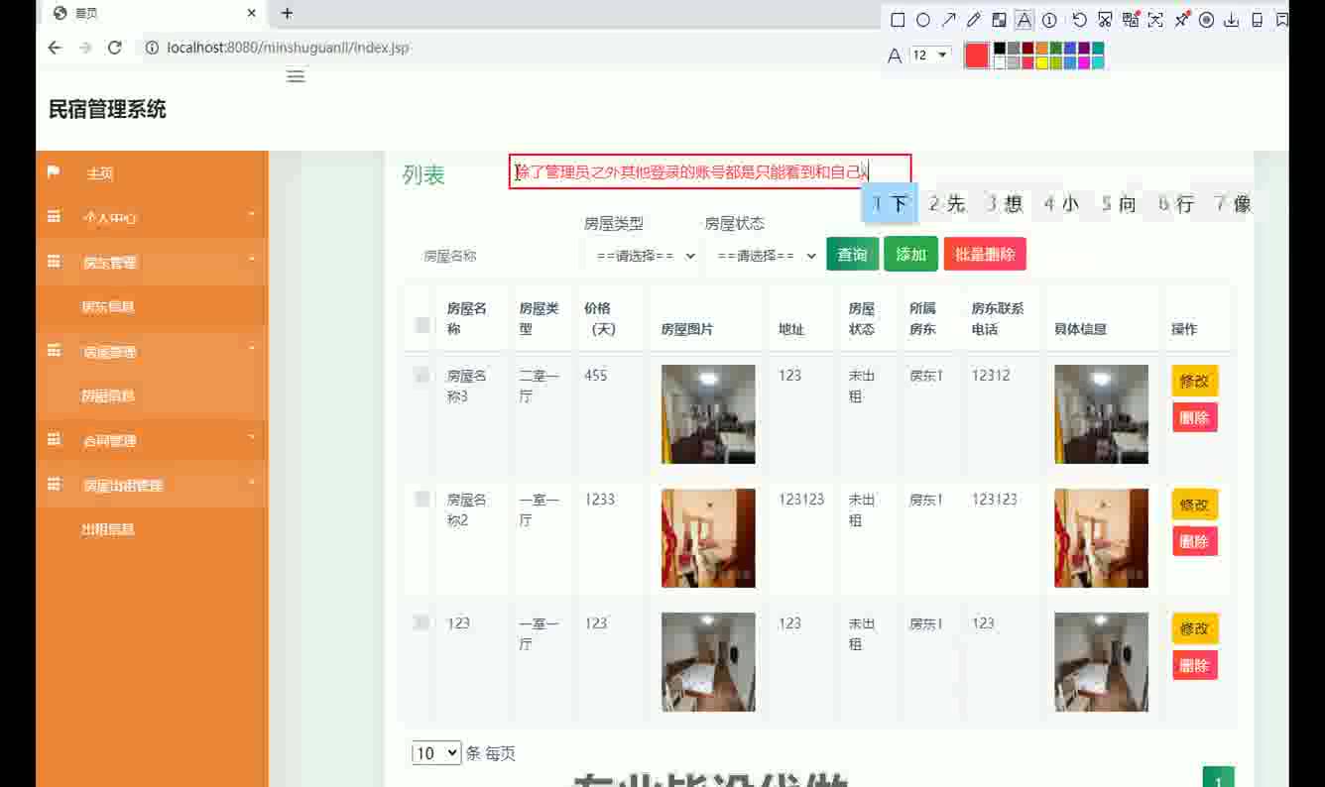Select the mosaic blur tool

coord(999,20)
